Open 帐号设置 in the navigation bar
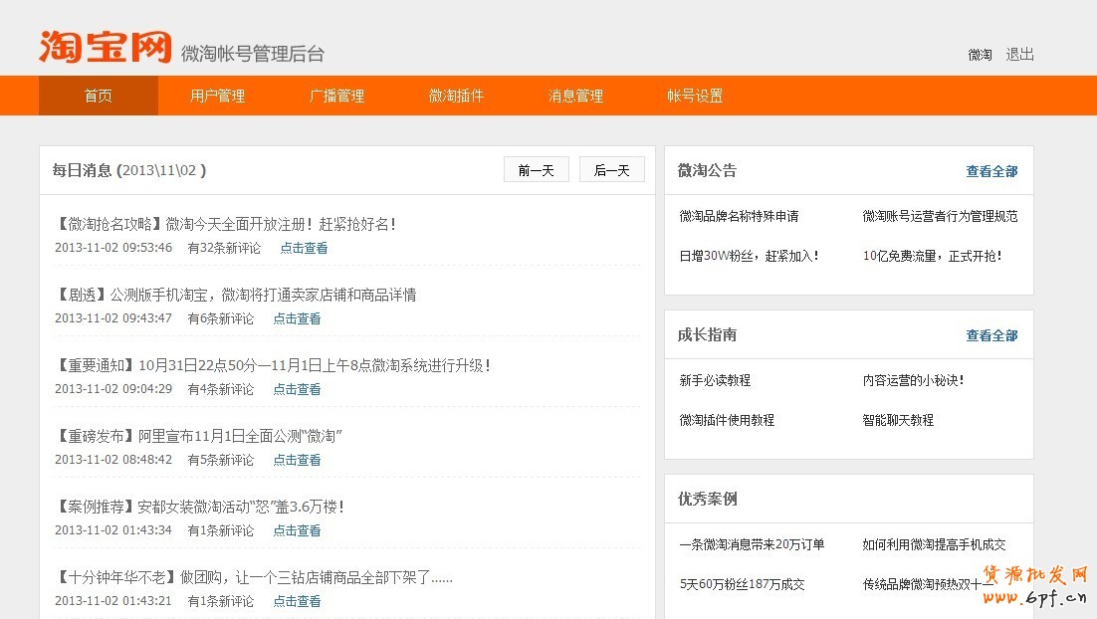Viewport: 1097px width, 619px height. (695, 96)
